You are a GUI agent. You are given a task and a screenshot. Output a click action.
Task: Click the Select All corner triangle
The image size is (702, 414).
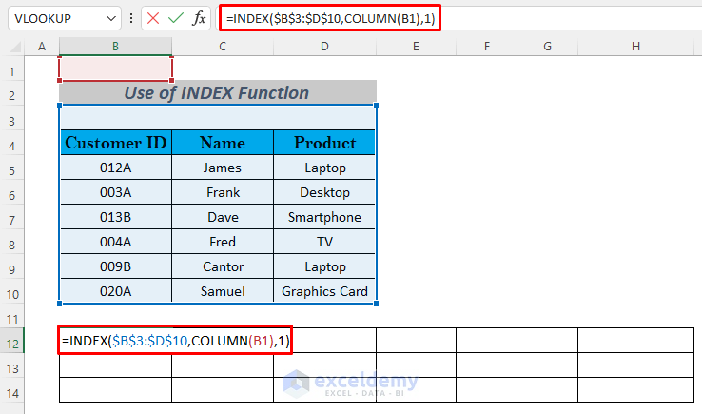pyautogui.click(x=13, y=46)
